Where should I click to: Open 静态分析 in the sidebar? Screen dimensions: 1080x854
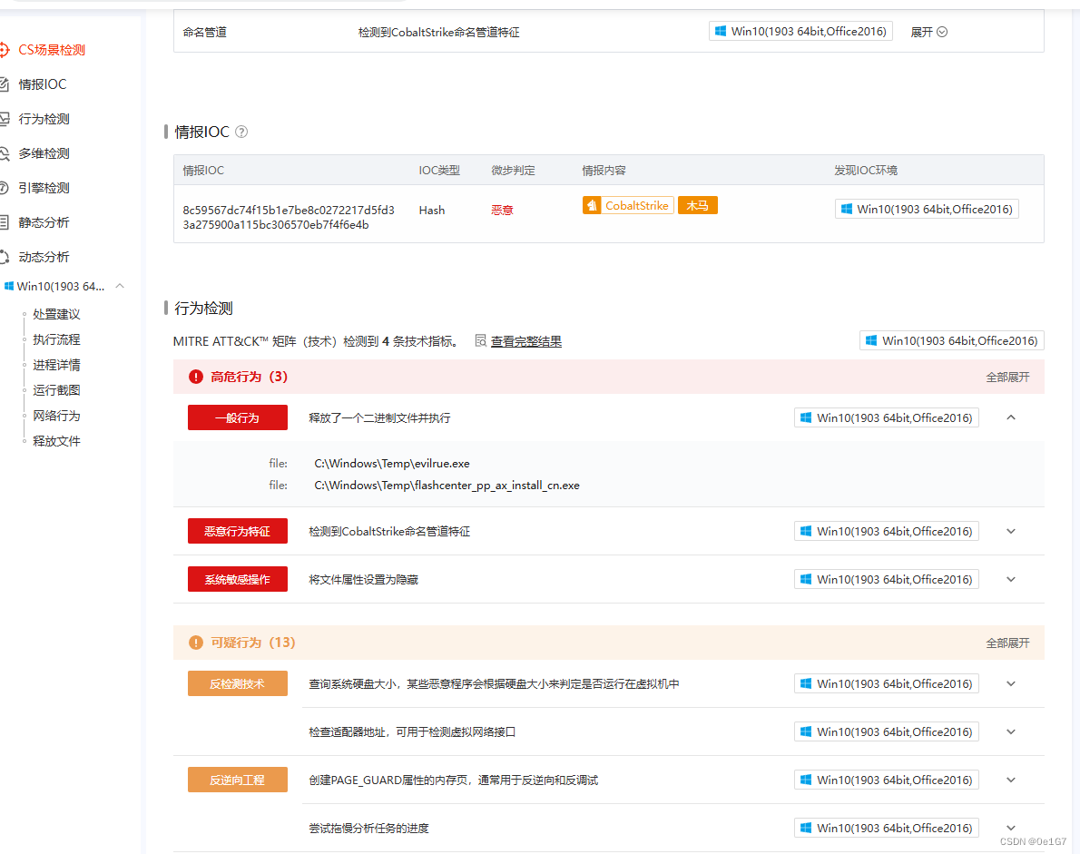tap(44, 221)
